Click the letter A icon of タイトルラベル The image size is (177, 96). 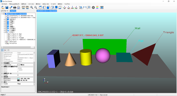point(8,43)
